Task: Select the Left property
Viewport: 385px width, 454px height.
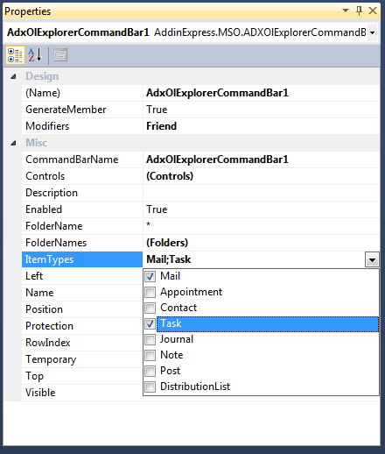Action: point(82,276)
